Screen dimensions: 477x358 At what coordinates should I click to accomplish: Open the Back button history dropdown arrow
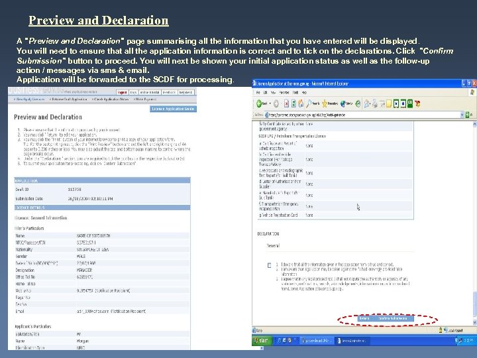pyautogui.click(x=270, y=104)
